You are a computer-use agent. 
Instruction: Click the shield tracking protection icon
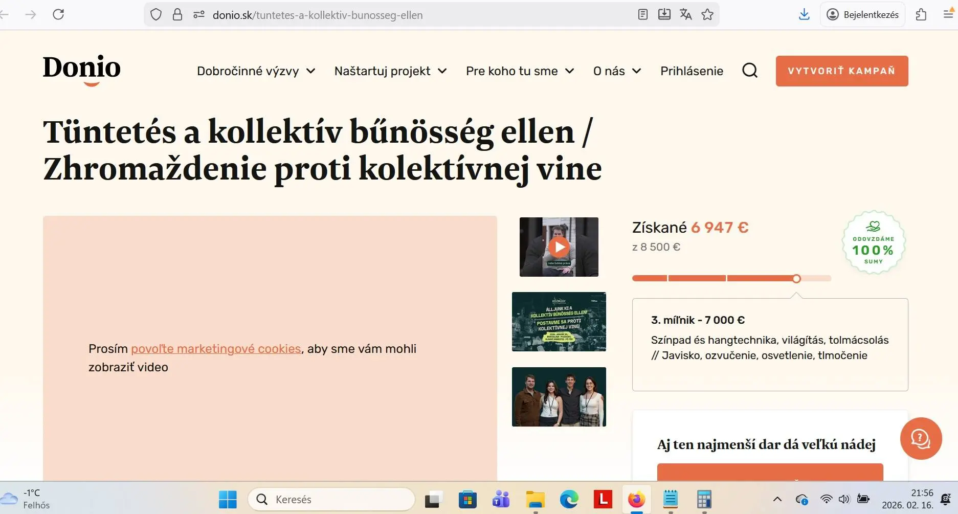point(156,15)
